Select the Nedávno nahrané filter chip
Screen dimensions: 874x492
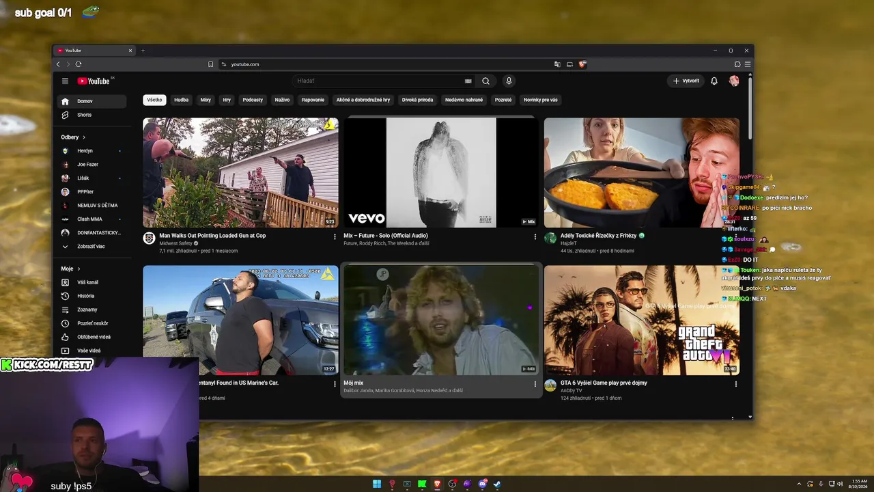[x=464, y=100]
